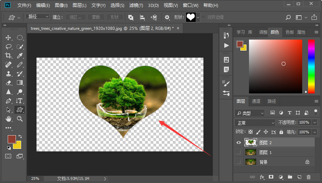Switch to the 通道 tab
Screen dimensions: 322x183
pos(256,101)
